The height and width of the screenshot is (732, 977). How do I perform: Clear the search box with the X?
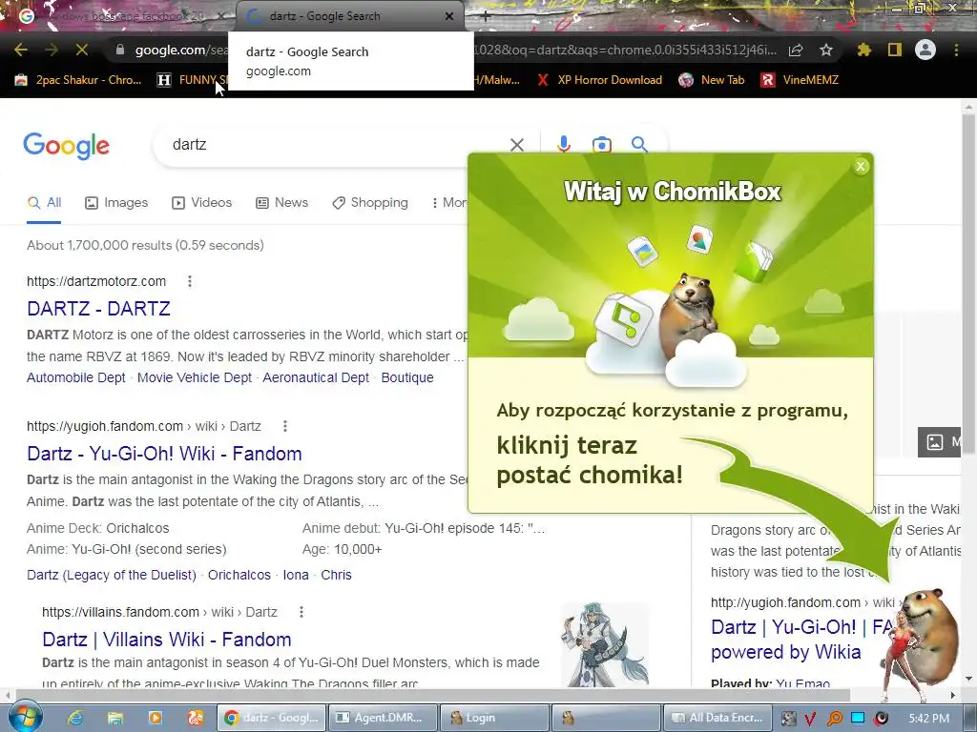click(x=516, y=145)
